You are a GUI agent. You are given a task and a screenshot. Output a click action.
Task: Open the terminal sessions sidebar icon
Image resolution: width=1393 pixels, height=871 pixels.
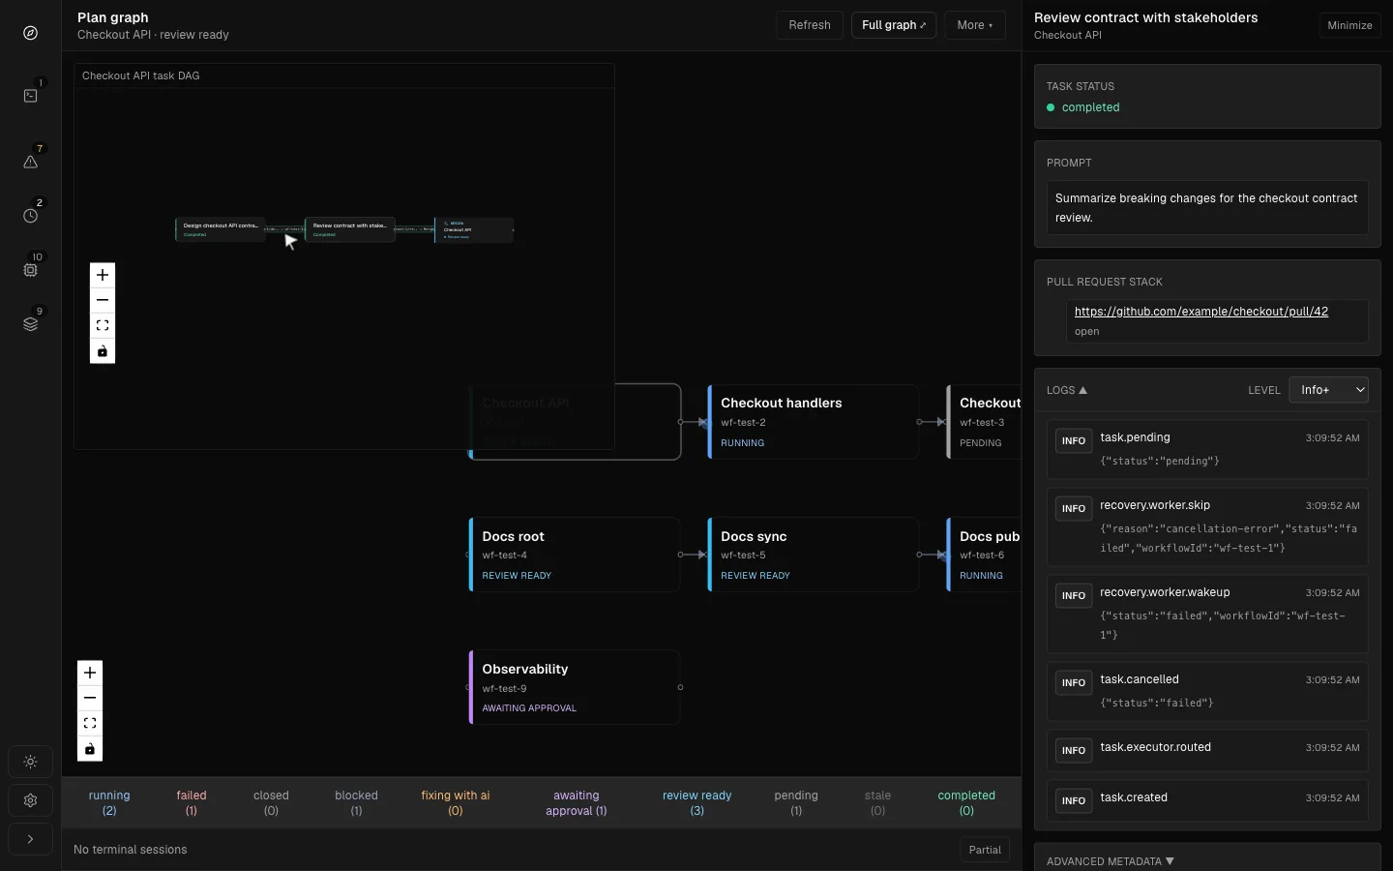[31, 96]
